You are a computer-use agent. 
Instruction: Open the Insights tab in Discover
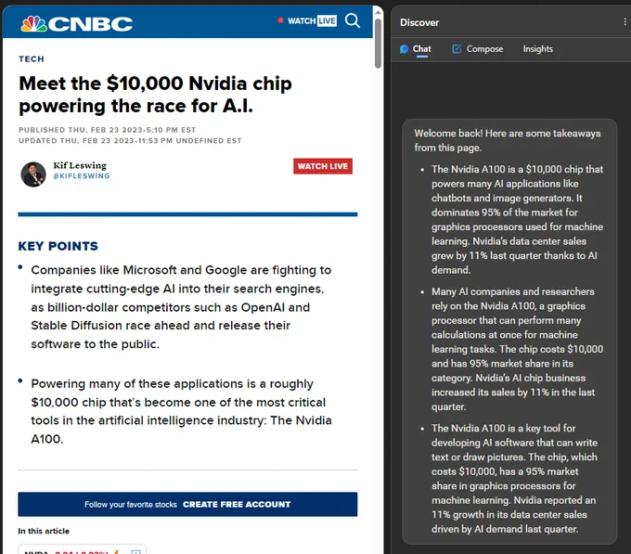click(x=537, y=49)
